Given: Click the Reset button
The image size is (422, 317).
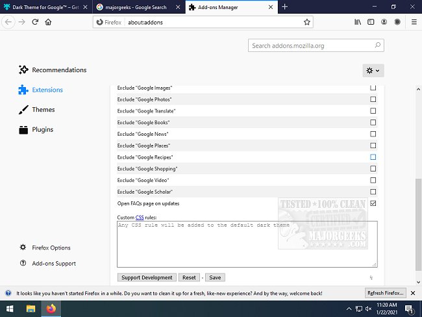Looking at the screenshot, I should point(189,277).
